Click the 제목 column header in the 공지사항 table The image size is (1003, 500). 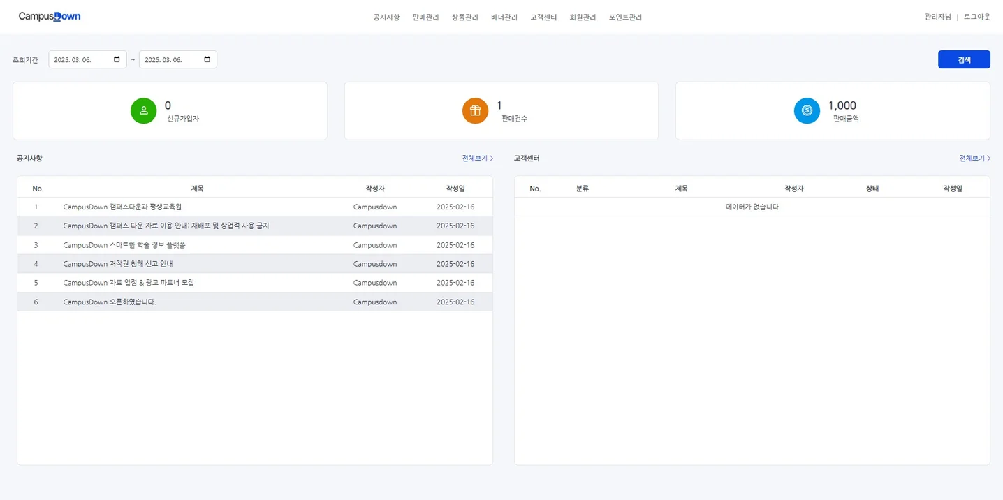(x=198, y=189)
